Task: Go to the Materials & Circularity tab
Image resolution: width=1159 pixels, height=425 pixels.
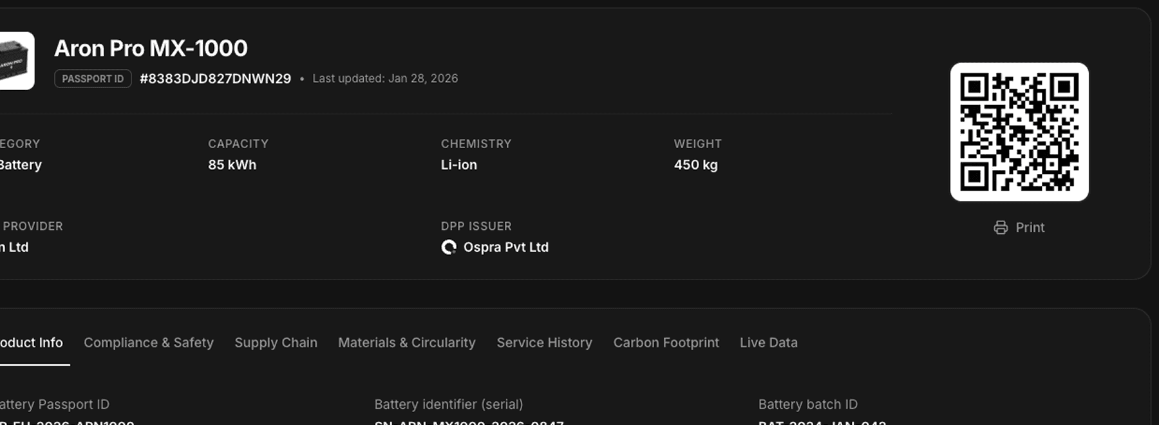Action: (406, 343)
